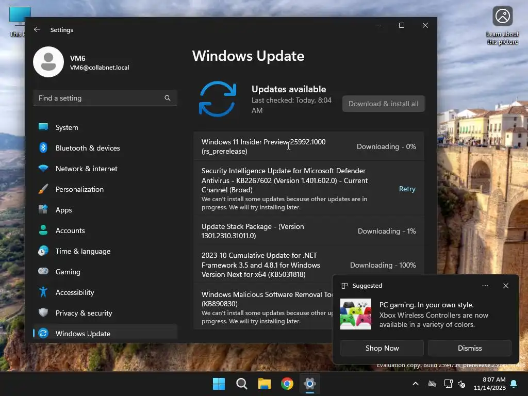This screenshot has height=396, width=528.
Task: Click the Accounts person icon
Action: [43, 230]
